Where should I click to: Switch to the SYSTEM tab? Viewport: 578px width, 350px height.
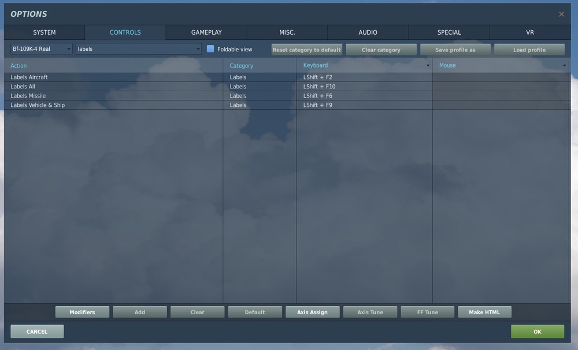pyautogui.click(x=45, y=32)
